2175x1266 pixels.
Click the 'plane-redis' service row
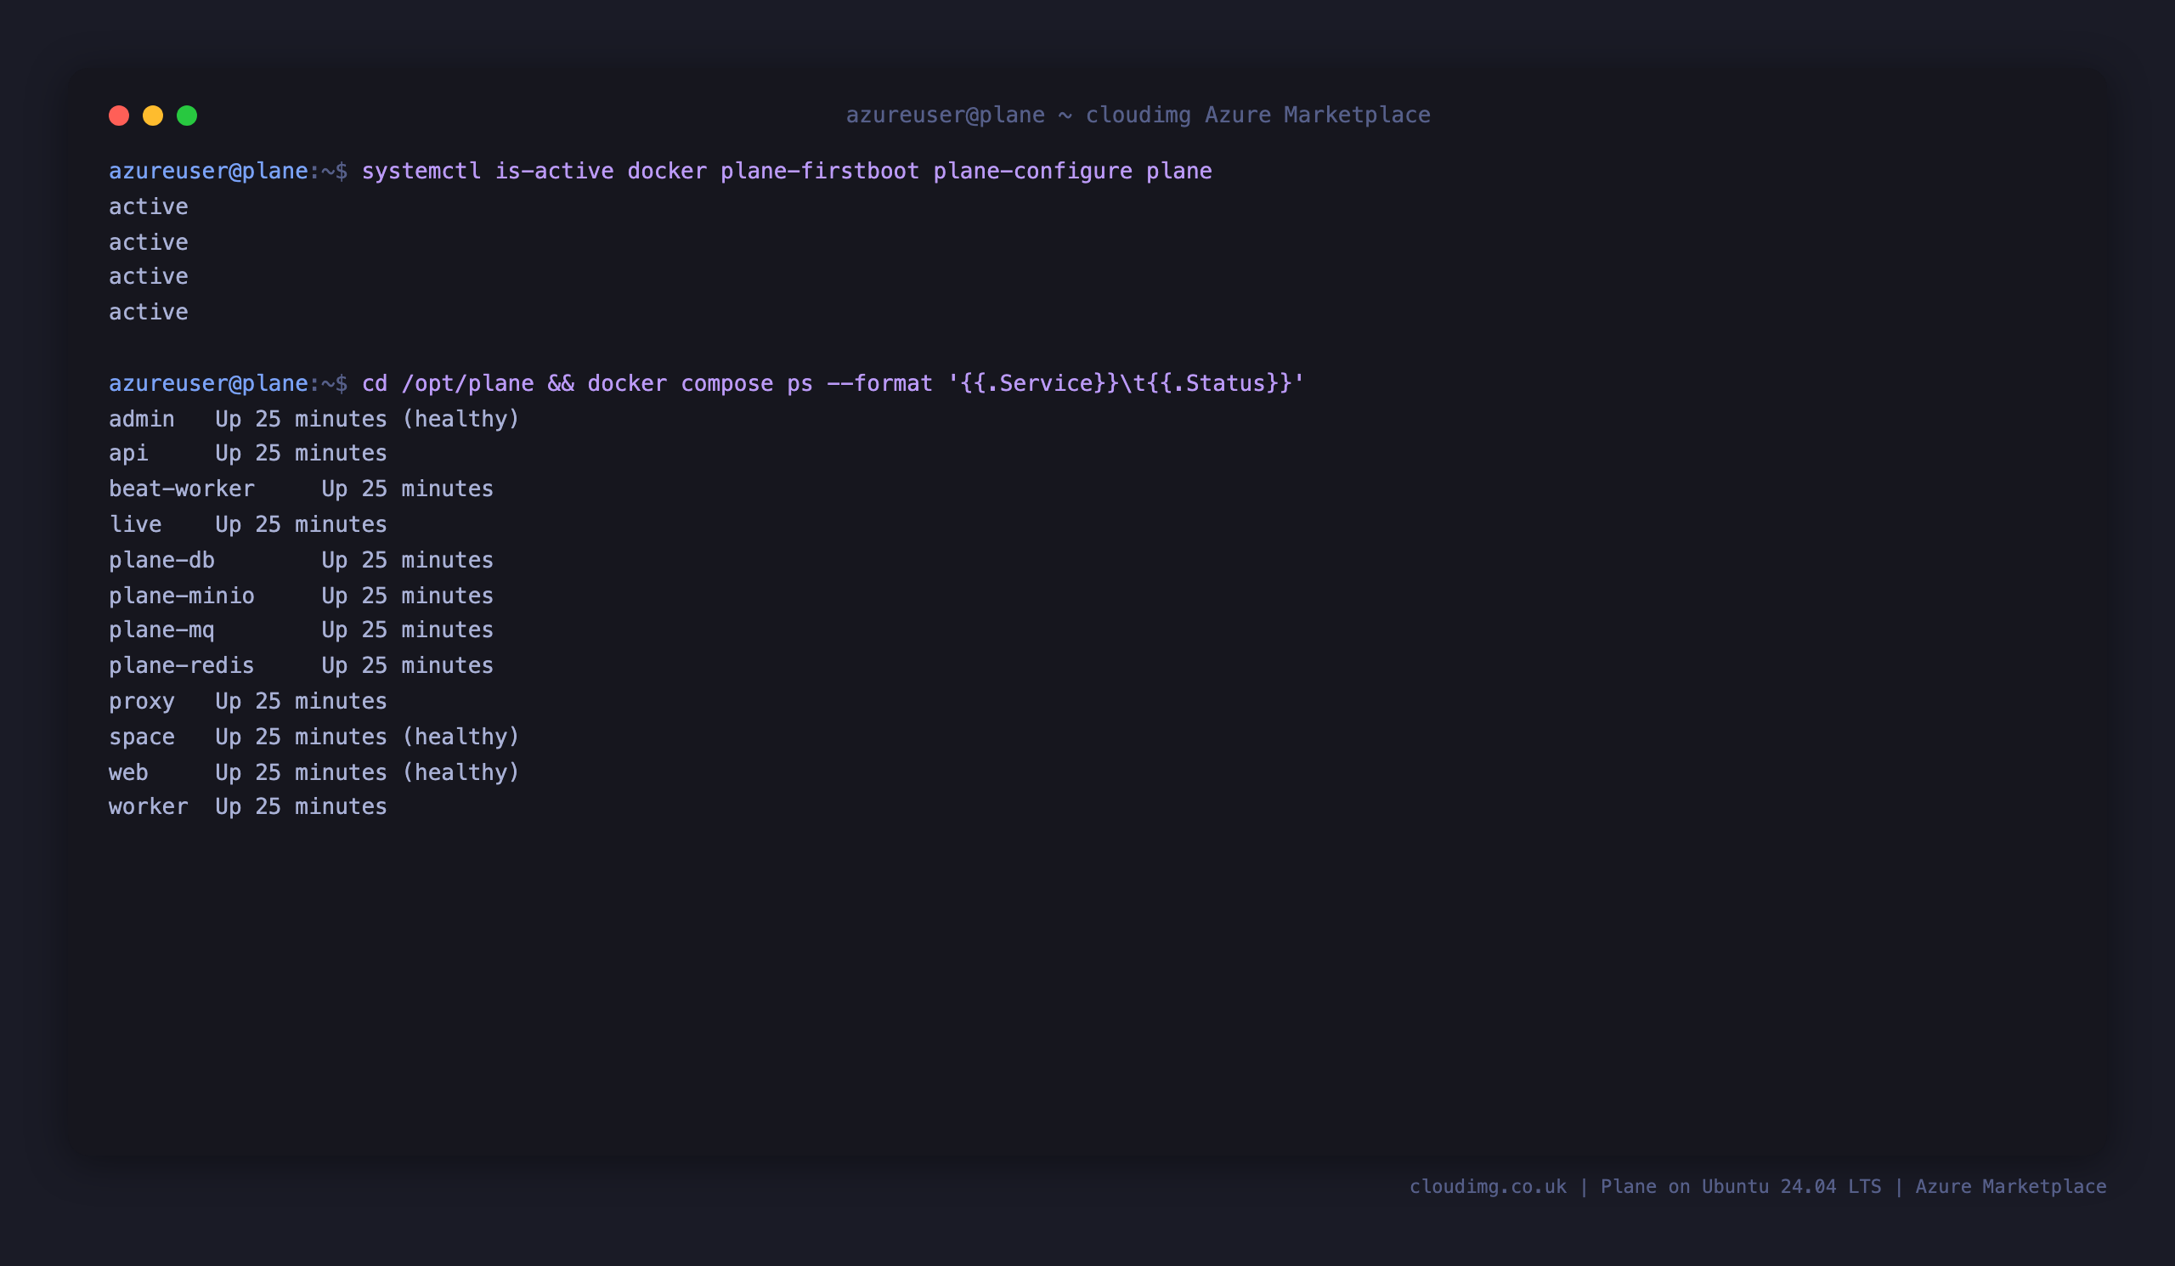(302, 665)
